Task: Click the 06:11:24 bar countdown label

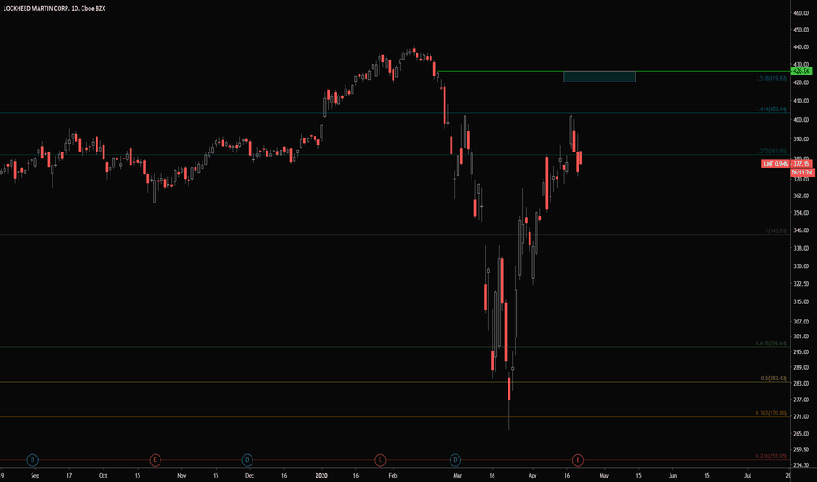Action: point(801,172)
